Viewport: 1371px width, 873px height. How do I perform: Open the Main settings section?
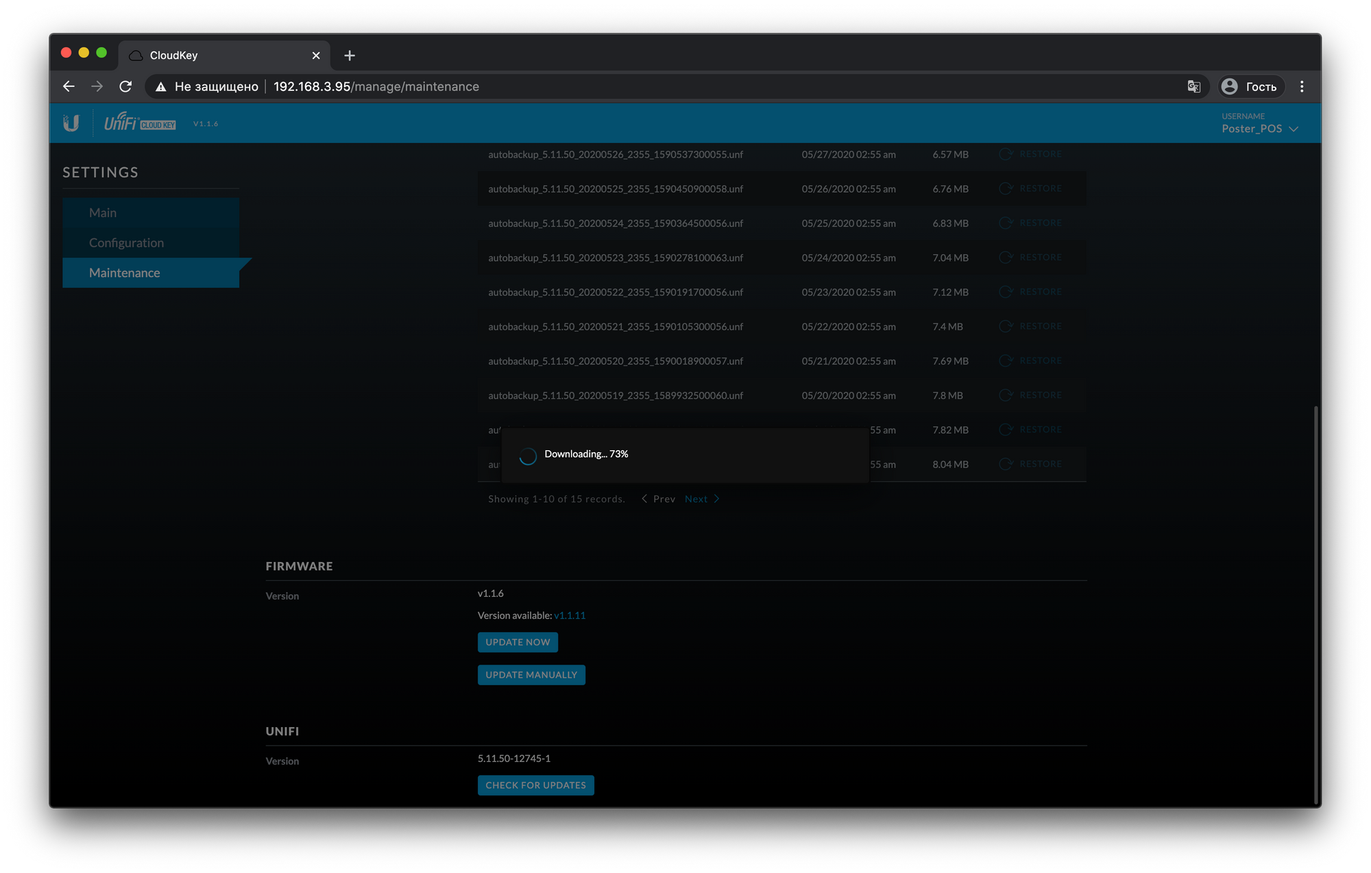[151, 213]
